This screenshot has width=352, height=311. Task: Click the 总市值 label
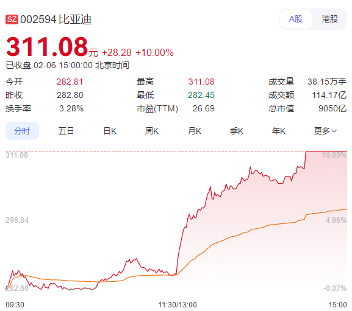(281, 108)
